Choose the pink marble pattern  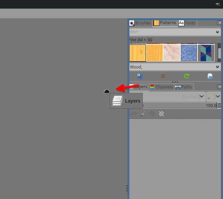pos(172,53)
